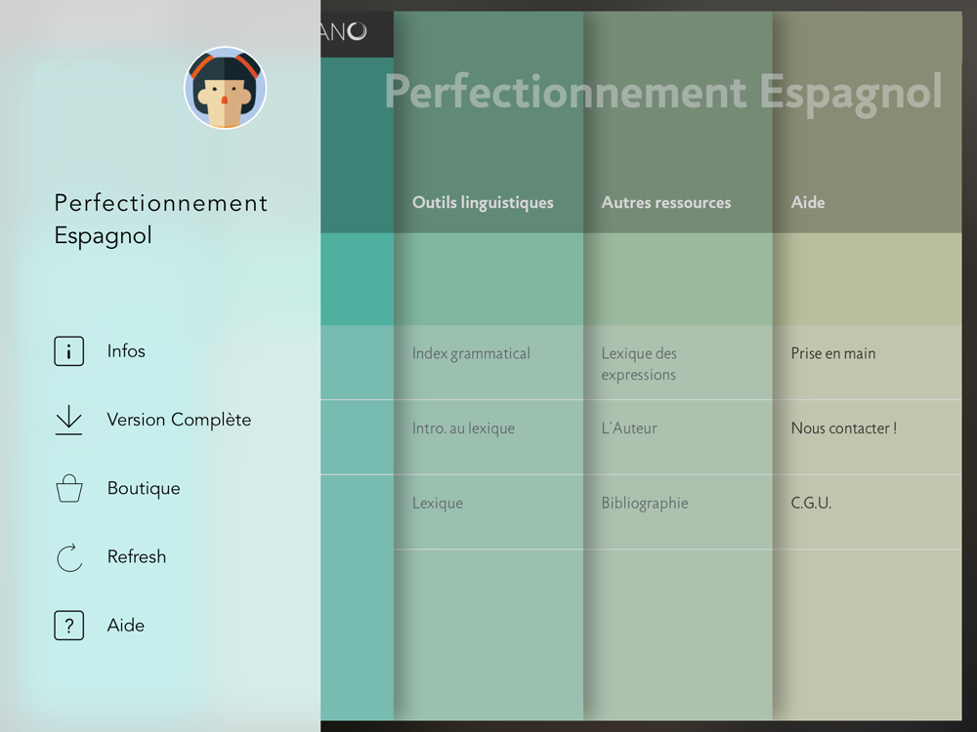
Task: Click the Version Complète download arrow icon
Action: [x=68, y=420]
